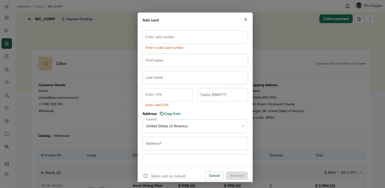Select the customers people icon in sidebar
Viewport: 385px width, 188px height.
(7, 56)
